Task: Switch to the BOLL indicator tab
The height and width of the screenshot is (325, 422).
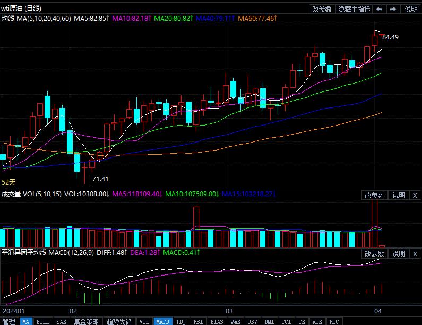Action: pyautogui.click(x=42, y=321)
